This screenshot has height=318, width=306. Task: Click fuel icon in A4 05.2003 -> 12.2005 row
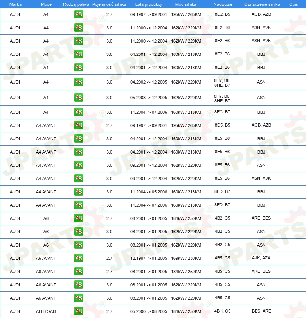pos(78,98)
